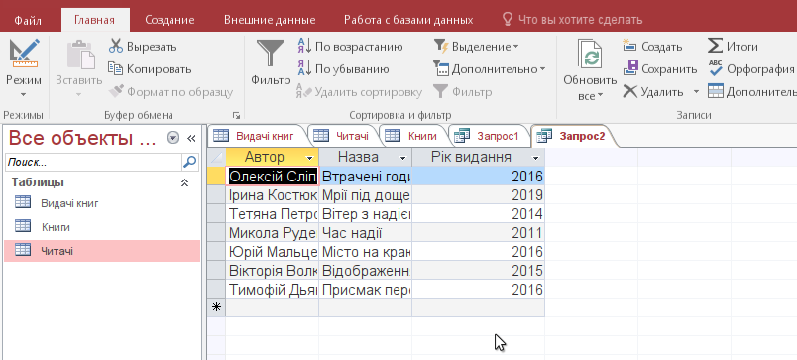797x360 pixels.
Task: Click the cell Ірина Костюк
Action: [x=273, y=195]
